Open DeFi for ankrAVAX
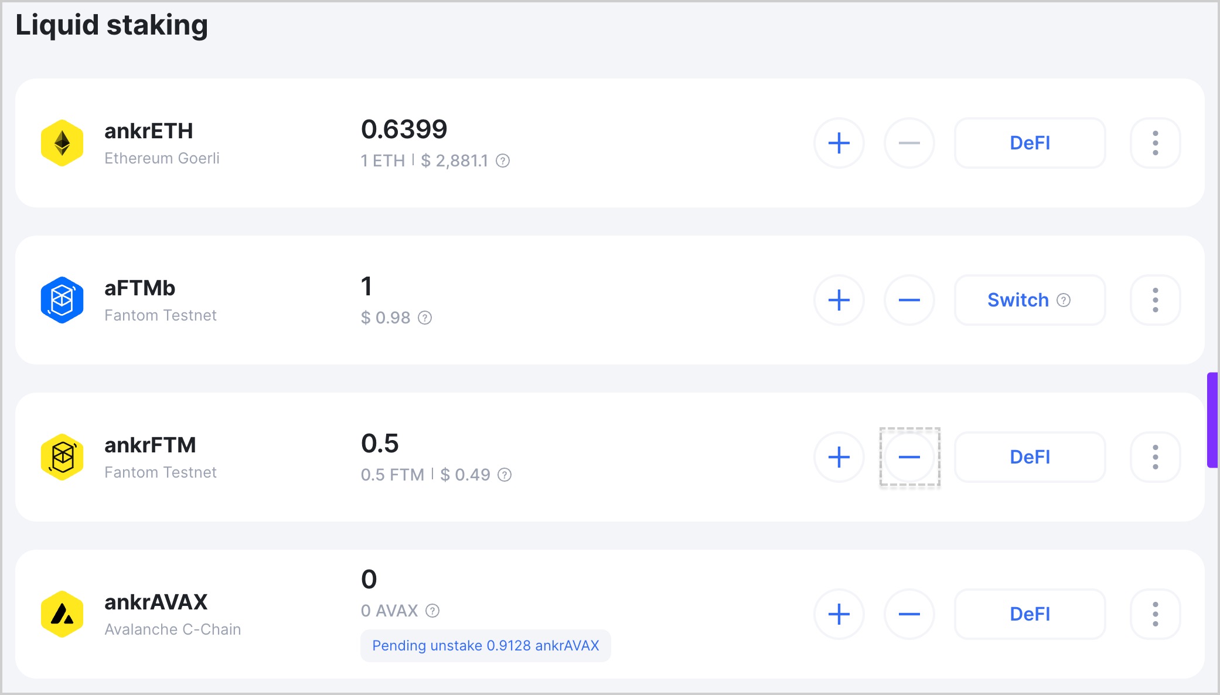The width and height of the screenshot is (1220, 695). click(x=1030, y=614)
